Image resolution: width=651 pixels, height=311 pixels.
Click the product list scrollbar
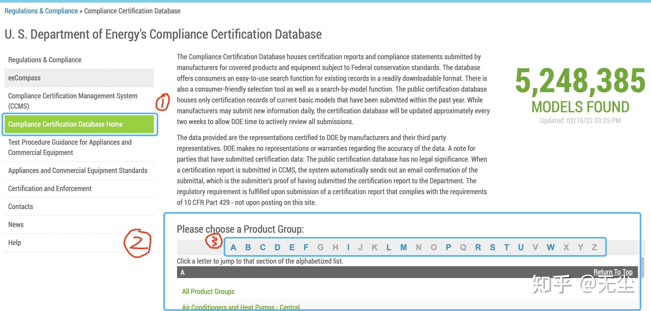coord(642,268)
